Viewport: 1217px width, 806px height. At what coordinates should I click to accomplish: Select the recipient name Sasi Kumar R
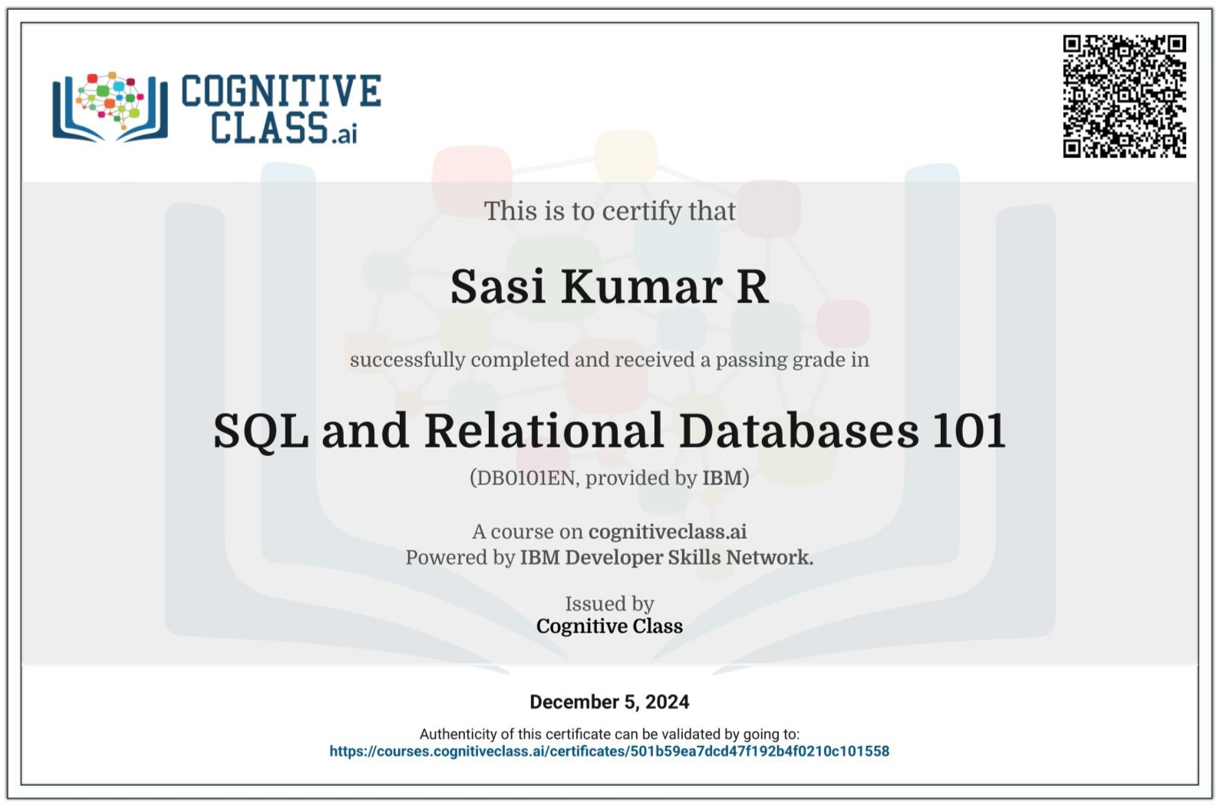pos(609,286)
